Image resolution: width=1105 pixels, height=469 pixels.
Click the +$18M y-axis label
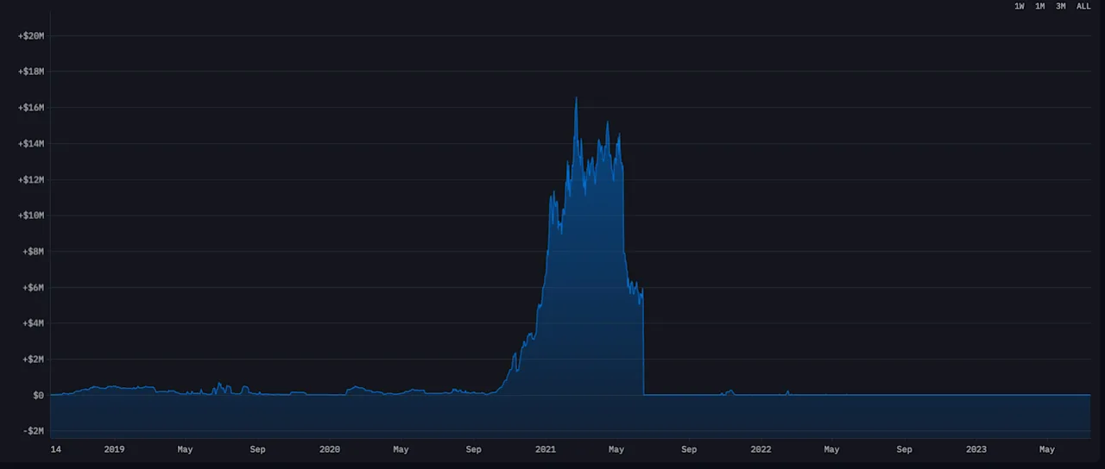(31, 72)
